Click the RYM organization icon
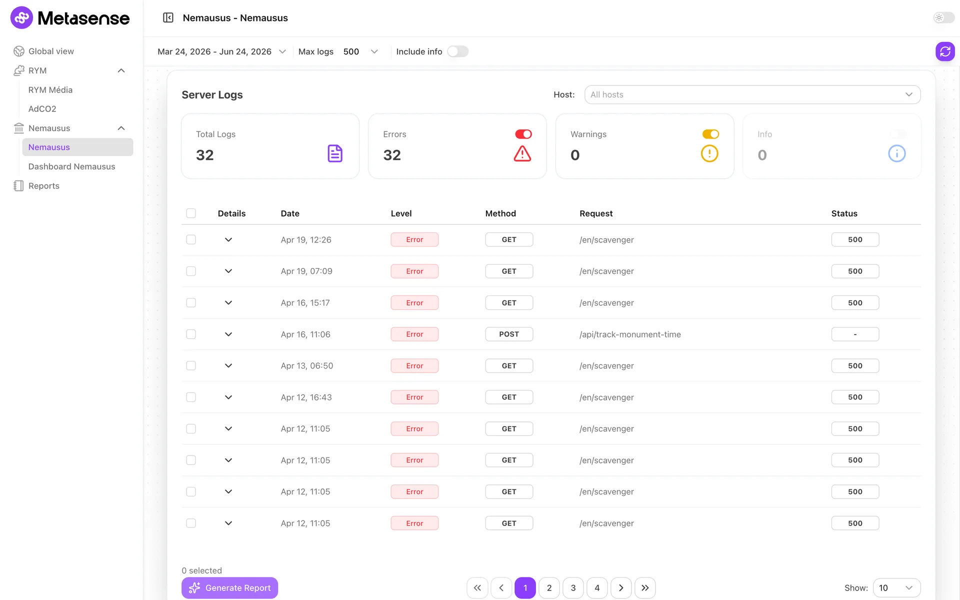Image resolution: width=960 pixels, height=600 pixels. 19,70
